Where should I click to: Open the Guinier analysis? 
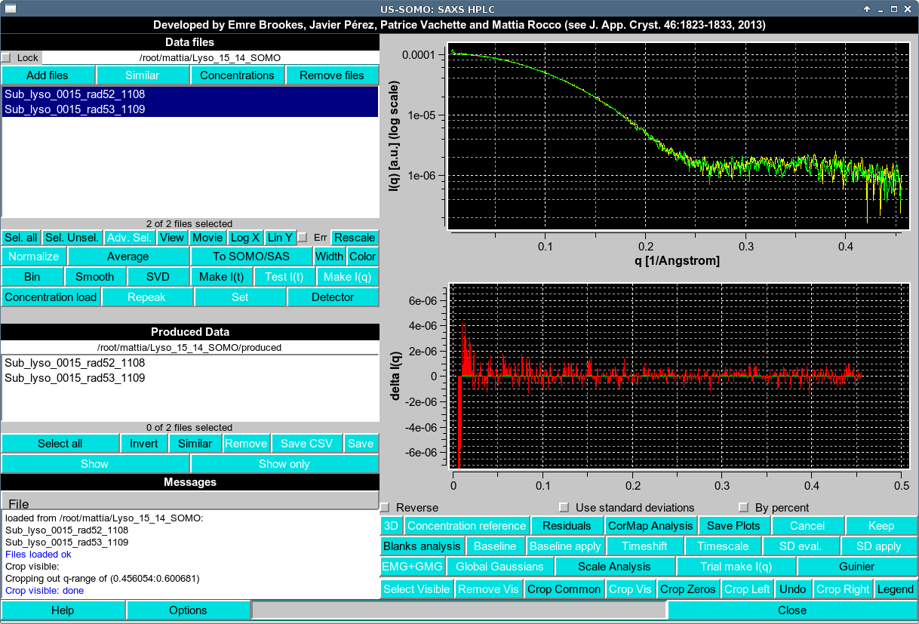[x=856, y=566]
